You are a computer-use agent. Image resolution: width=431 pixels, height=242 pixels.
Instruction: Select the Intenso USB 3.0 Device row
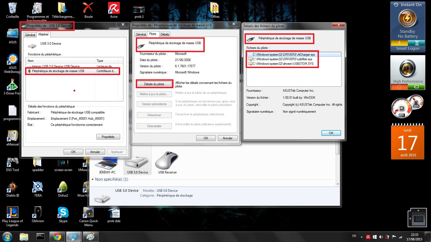click(73, 66)
